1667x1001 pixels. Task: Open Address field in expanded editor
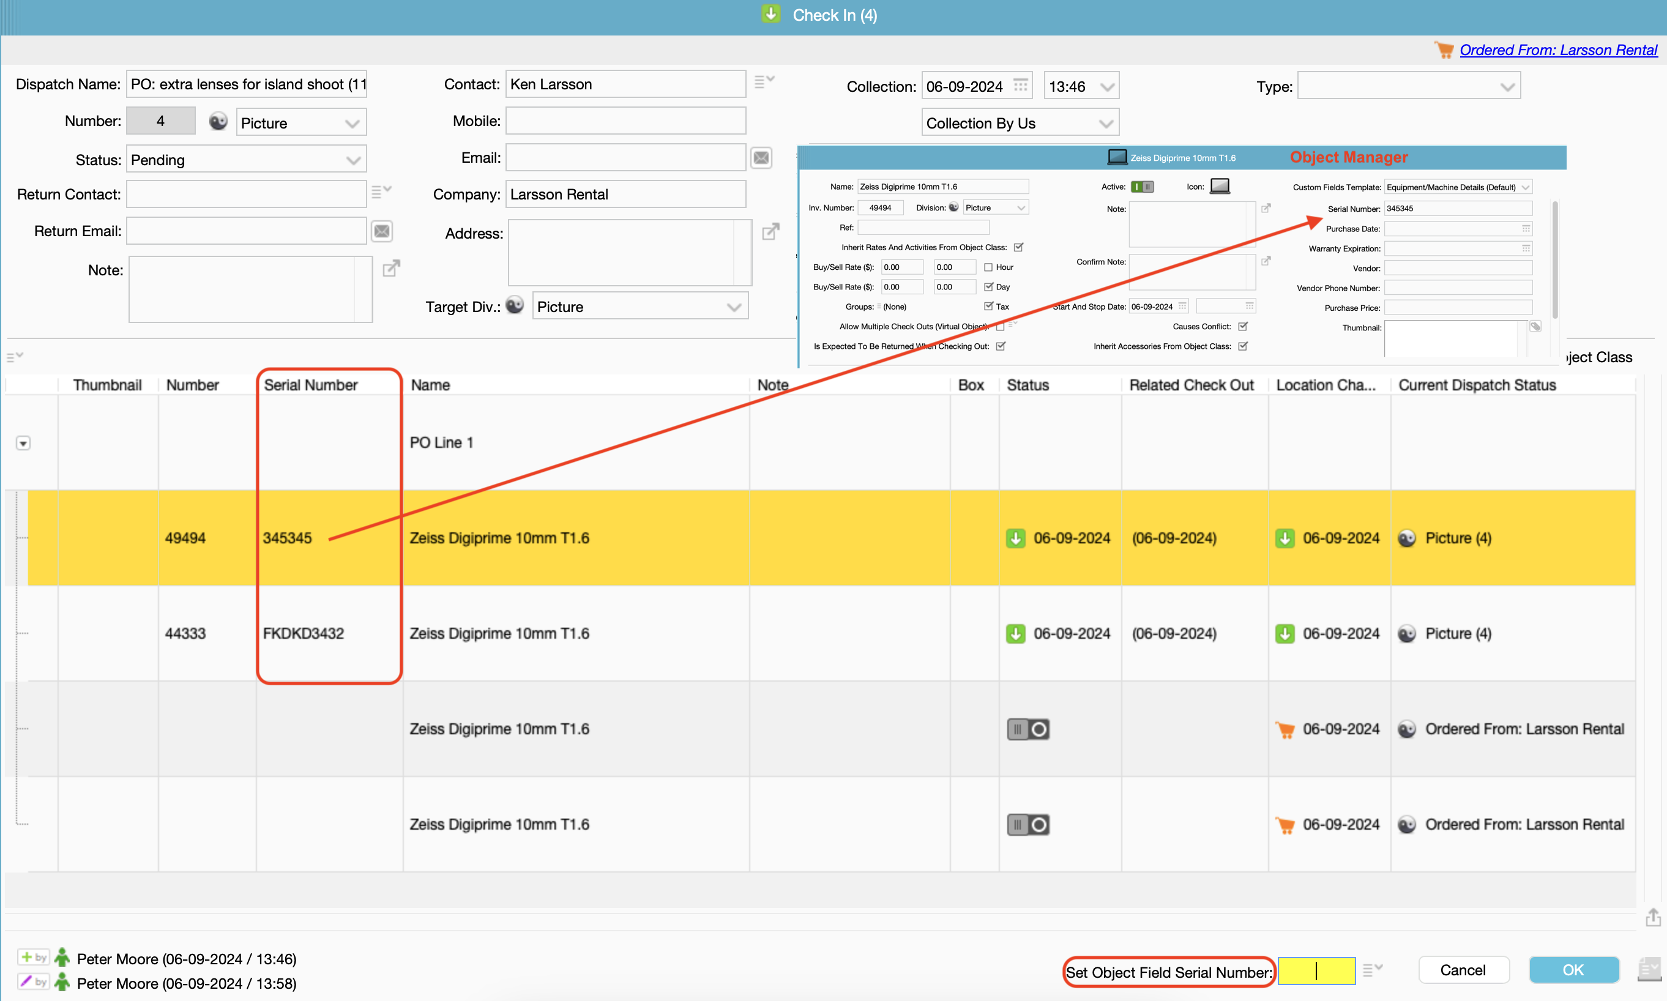click(770, 232)
